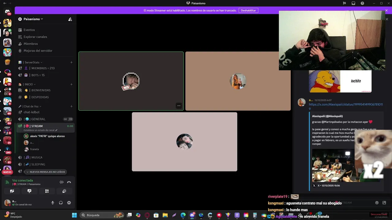This screenshot has height=220, width=392.
Task: Add channel to INICIO category
Action: point(71,84)
